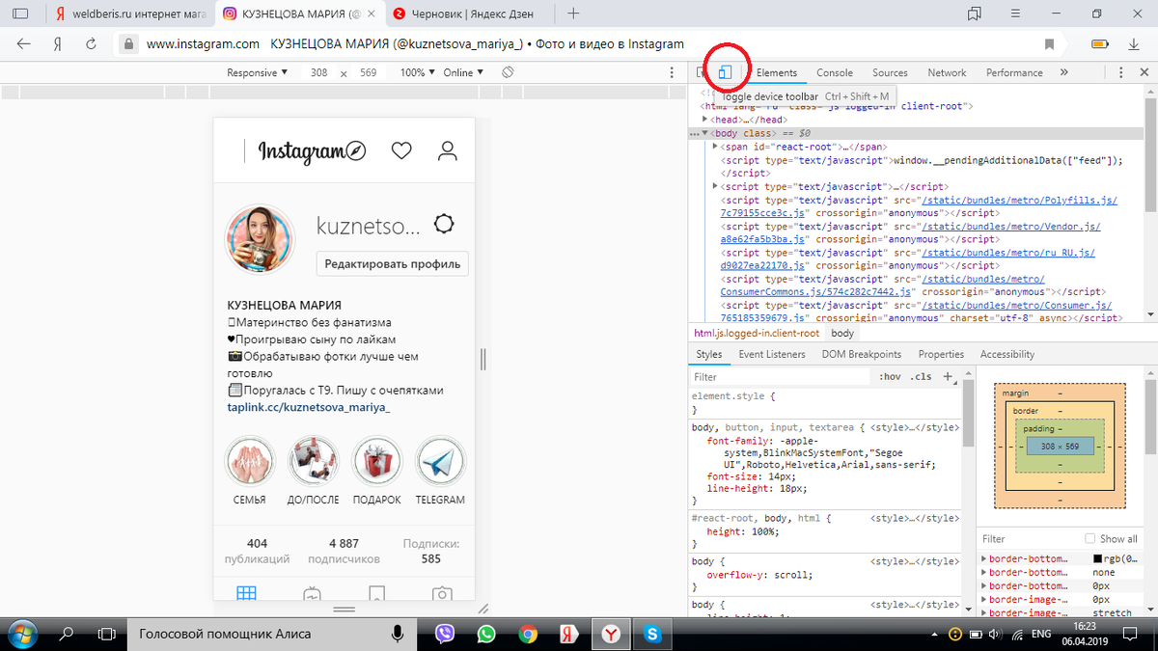Image resolution: width=1158 pixels, height=651 pixels.
Task: Open the IGTV tab icon
Action: pyautogui.click(x=312, y=594)
